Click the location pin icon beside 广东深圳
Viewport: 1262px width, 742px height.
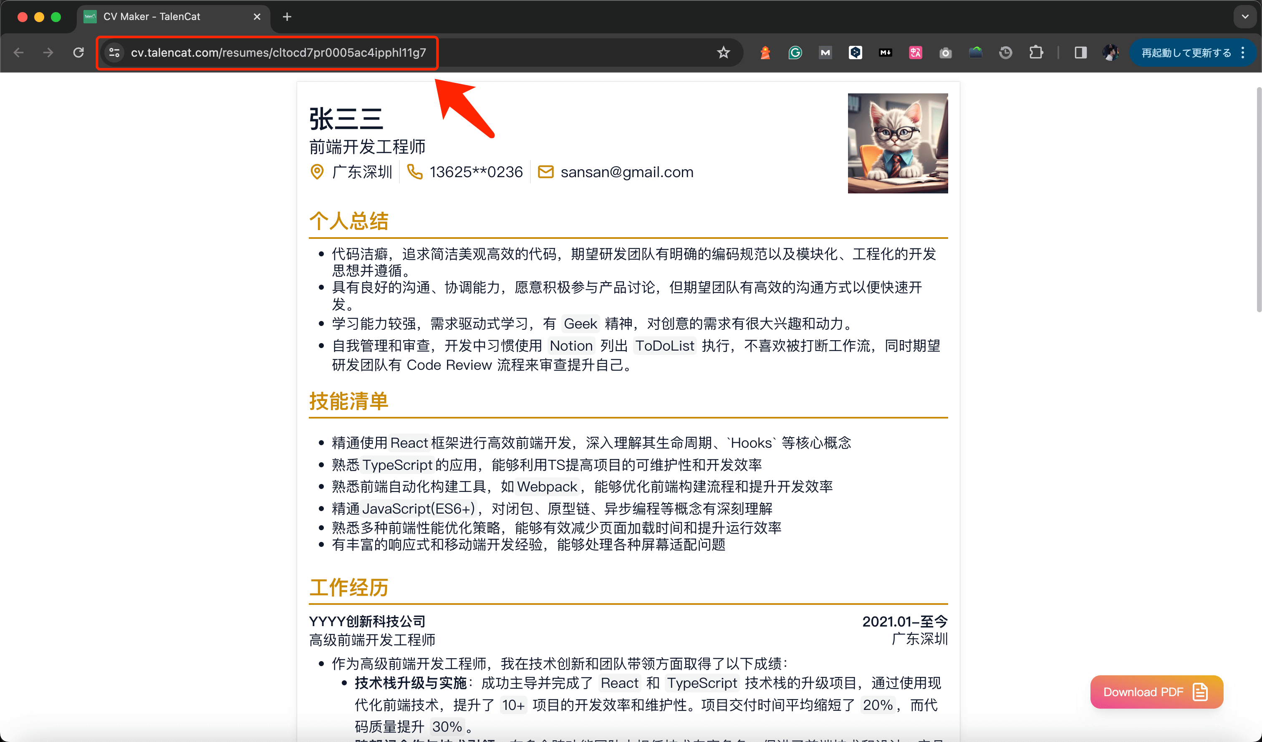pyautogui.click(x=317, y=172)
